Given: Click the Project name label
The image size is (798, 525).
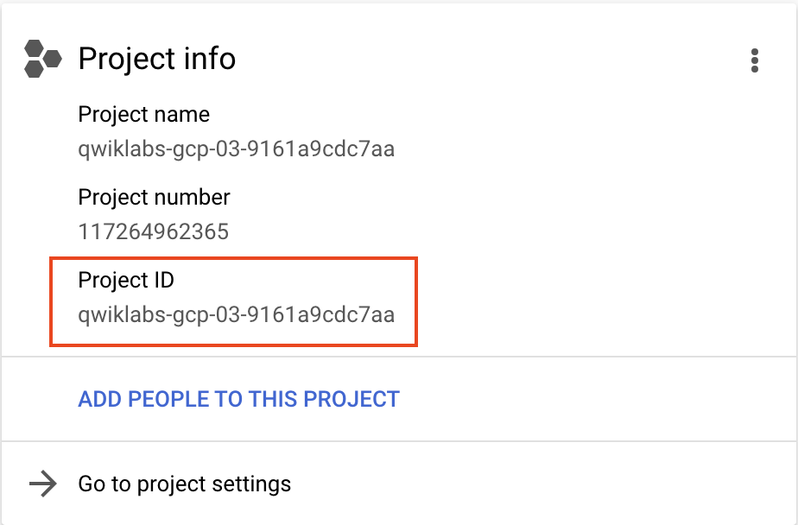Looking at the screenshot, I should [144, 114].
